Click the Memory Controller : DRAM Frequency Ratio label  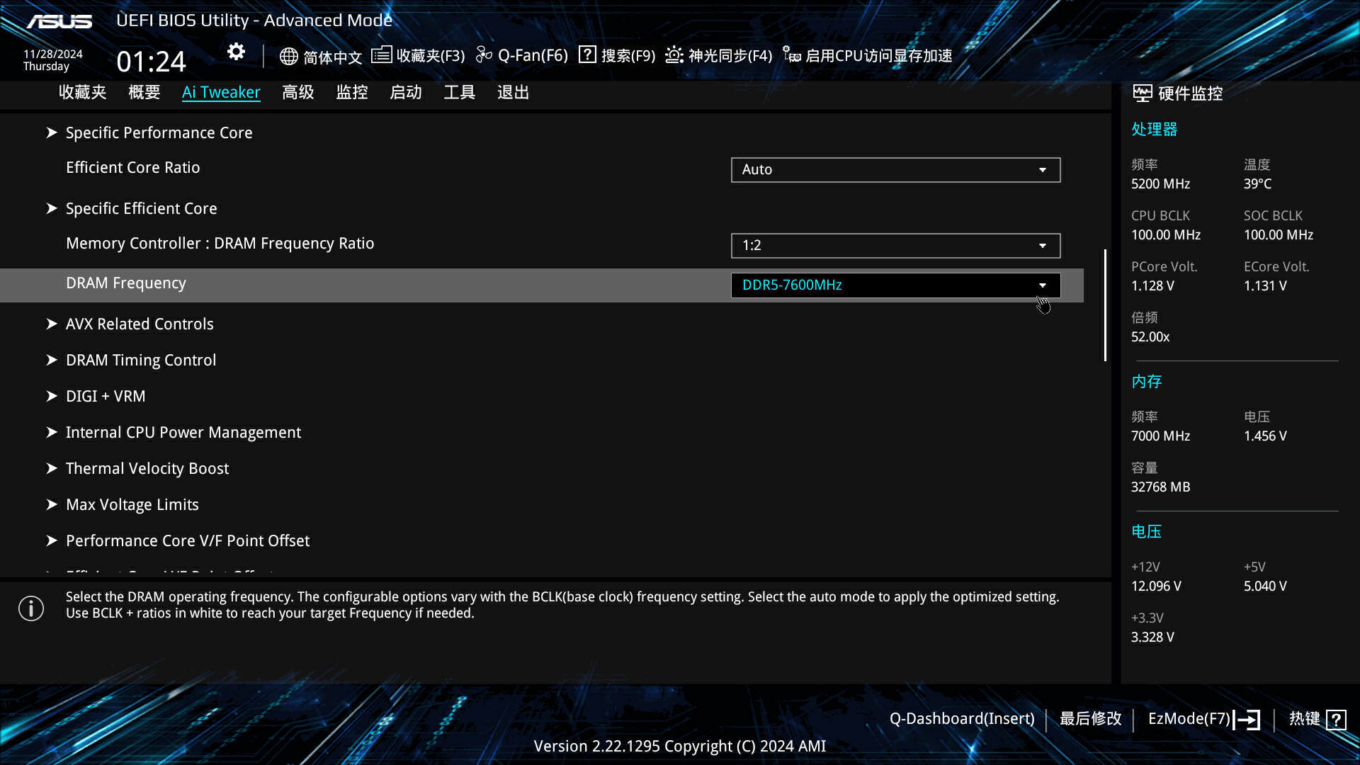[x=220, y=243]
